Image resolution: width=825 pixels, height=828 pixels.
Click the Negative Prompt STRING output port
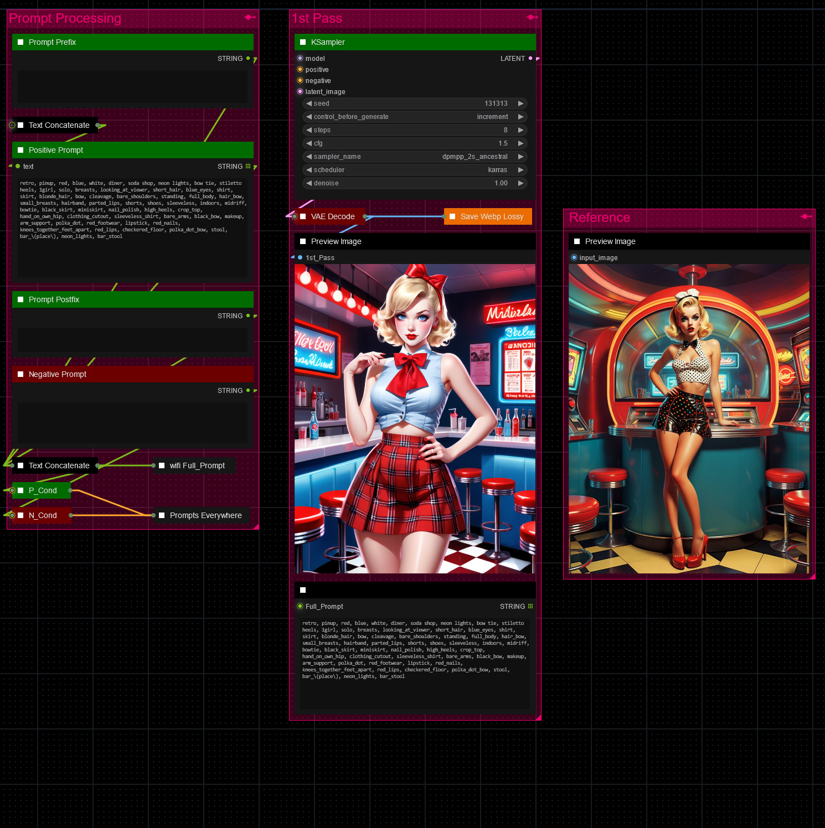pos(248,390)
